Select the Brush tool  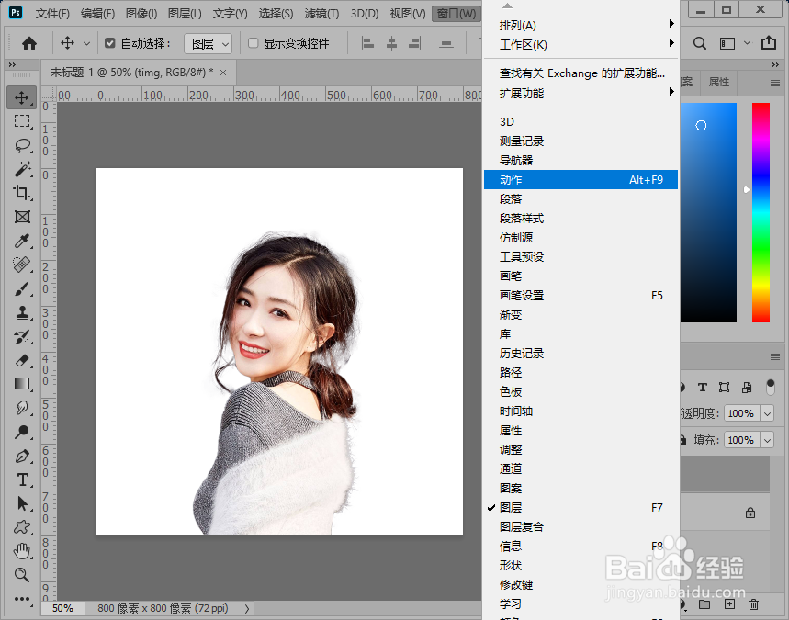click(x=22, y=288)
